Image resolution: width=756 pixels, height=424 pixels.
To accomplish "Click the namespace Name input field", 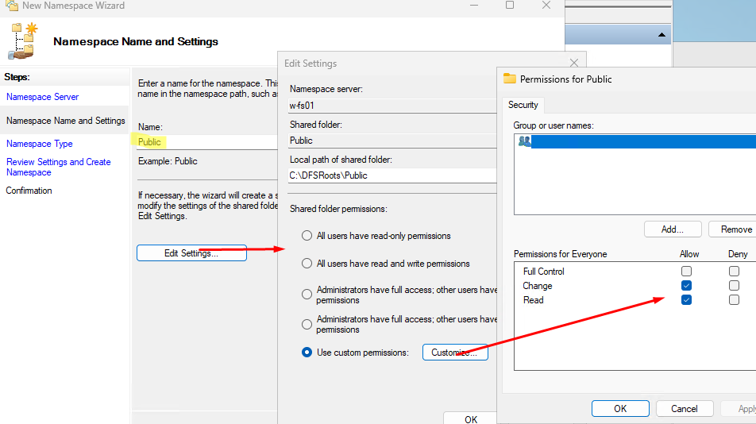I will (x=206, y=141).
